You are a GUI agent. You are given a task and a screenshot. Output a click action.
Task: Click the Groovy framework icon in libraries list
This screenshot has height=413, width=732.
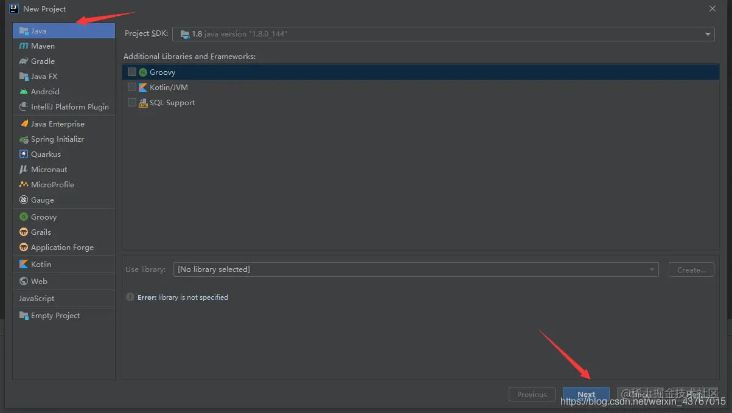point(143,72)
